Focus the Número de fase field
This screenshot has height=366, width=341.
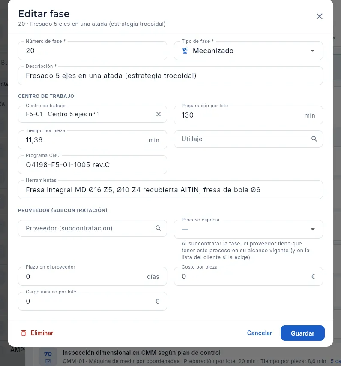click(93, 51)
